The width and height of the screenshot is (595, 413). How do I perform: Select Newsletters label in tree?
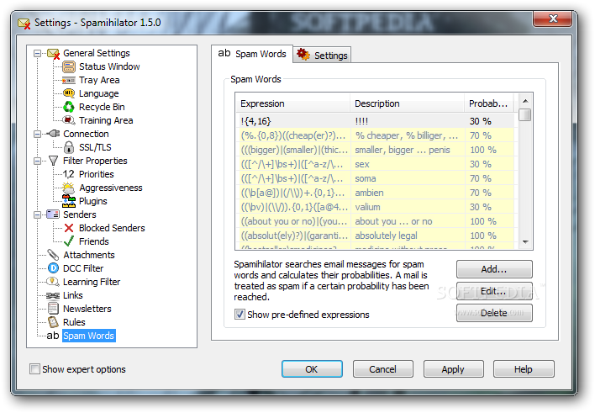click(87, 309)
